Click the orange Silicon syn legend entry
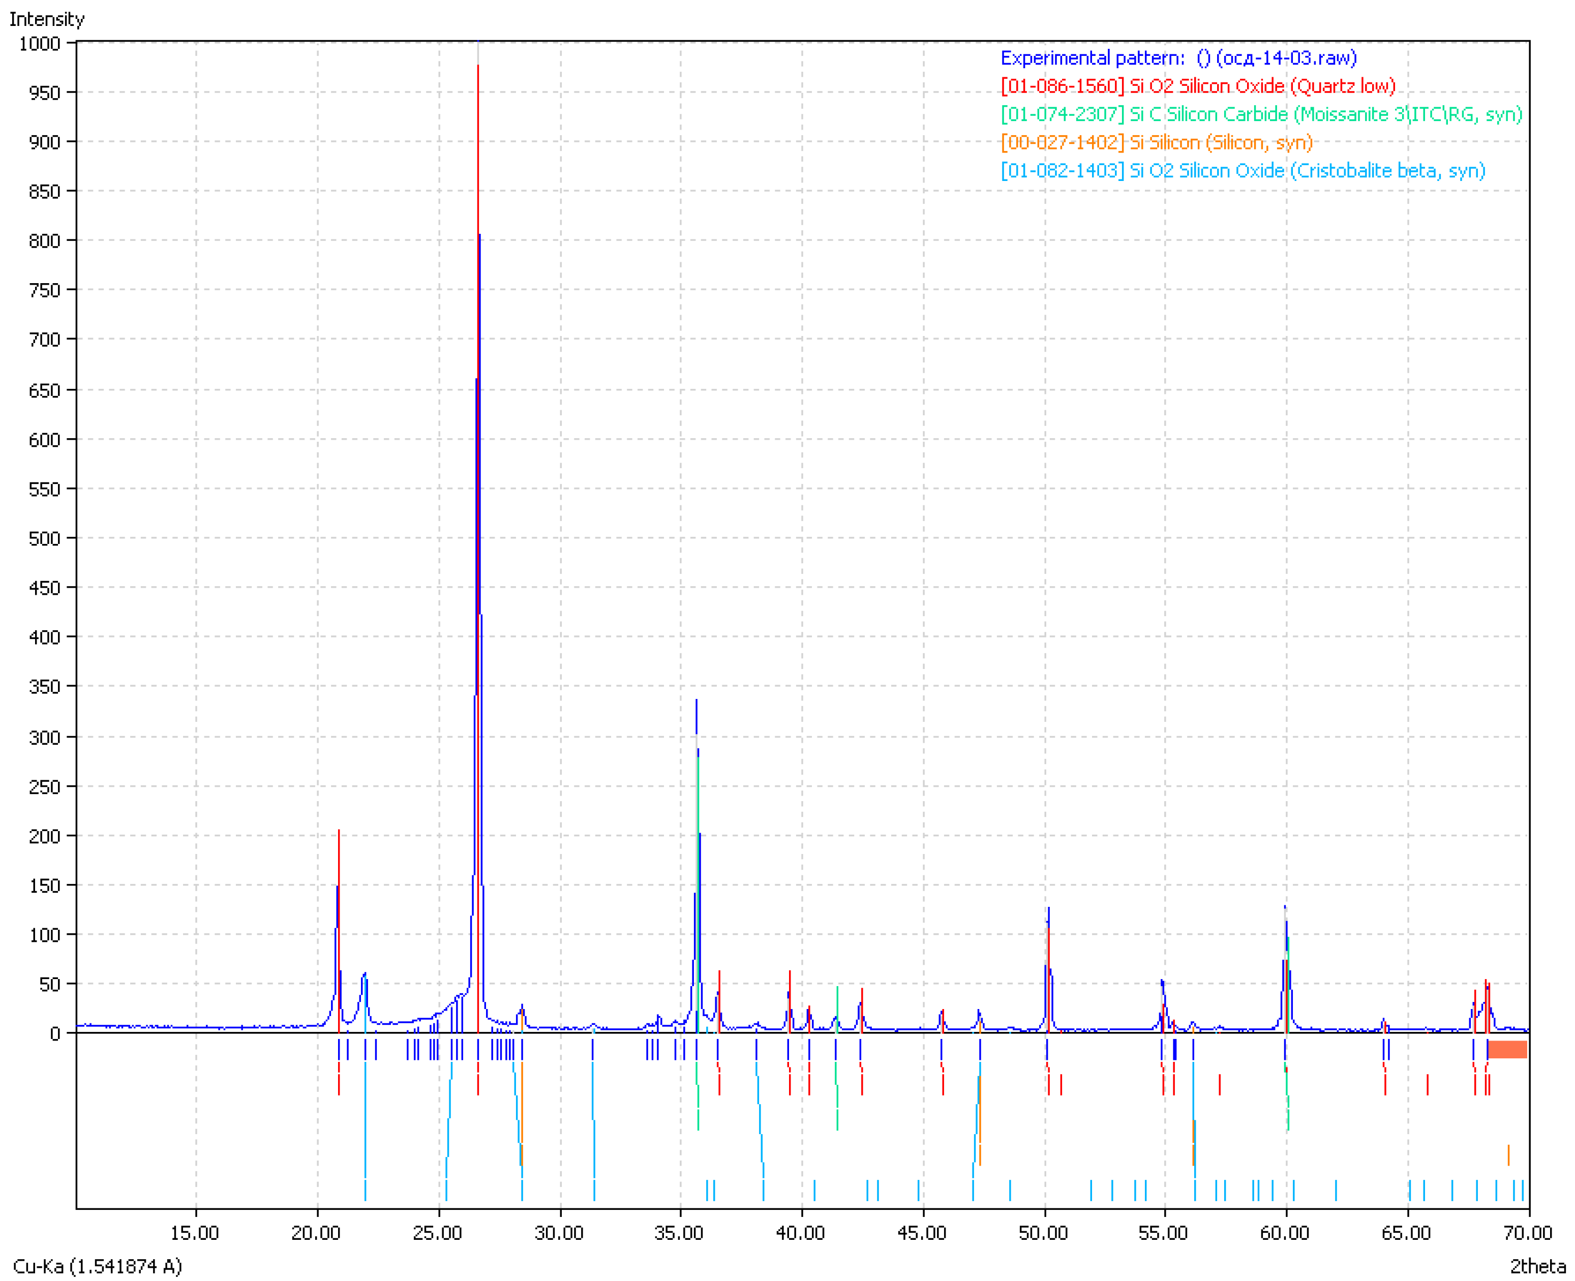The width and height of the screenshot is (1575, 1281). 1157,142
